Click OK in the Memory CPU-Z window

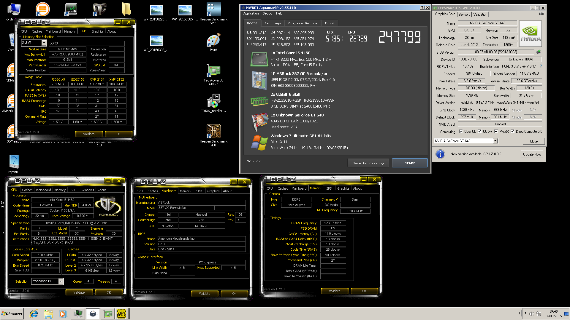(364, 291)
